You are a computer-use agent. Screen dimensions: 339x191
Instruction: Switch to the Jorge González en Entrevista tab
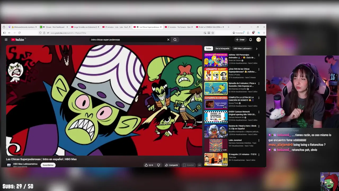click(x=85, y=27)
